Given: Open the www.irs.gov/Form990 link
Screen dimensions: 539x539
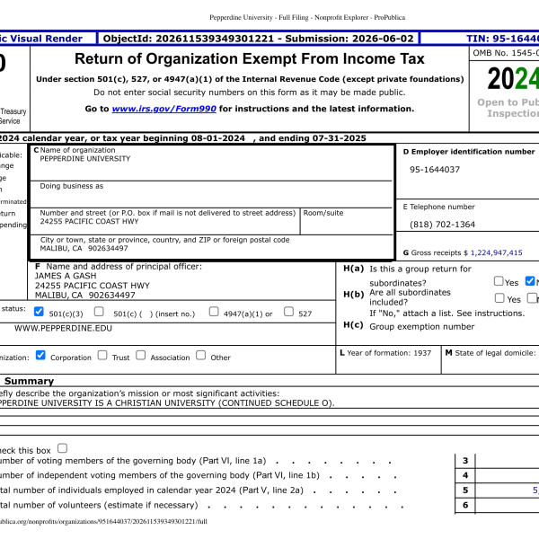Looking at the screenshot, I should coord(164,109).
